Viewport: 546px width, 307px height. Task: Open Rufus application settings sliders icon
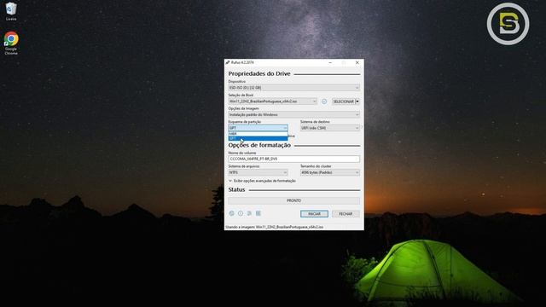[249, 213]
